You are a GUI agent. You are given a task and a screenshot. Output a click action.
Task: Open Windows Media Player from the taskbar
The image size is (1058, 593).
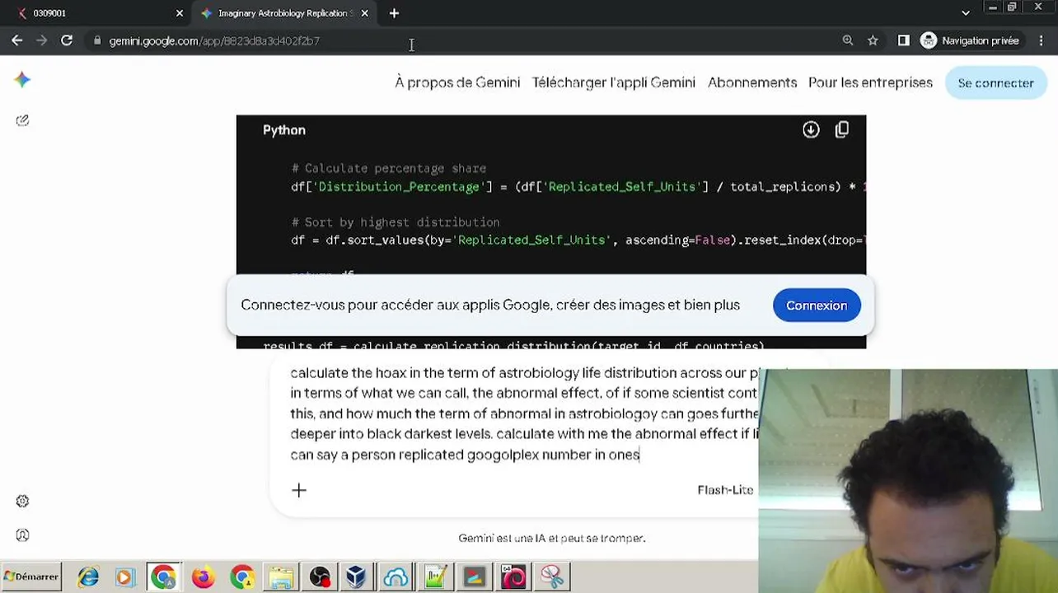pyautogui.click(x=124, y=577)
